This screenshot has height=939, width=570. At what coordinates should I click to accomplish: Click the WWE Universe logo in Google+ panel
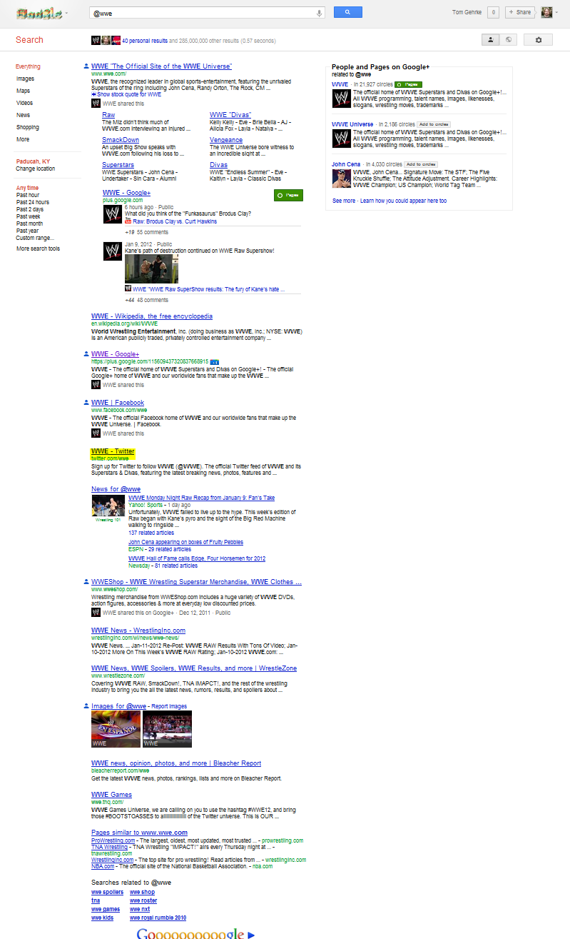pos(341,139)
